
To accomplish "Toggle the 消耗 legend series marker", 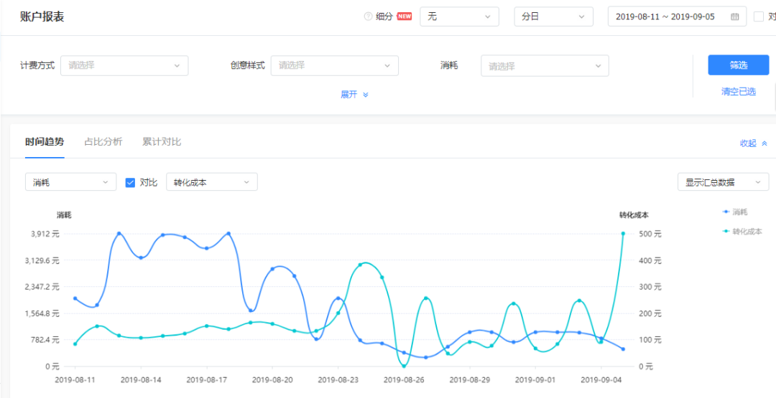I will click(726, 212).
